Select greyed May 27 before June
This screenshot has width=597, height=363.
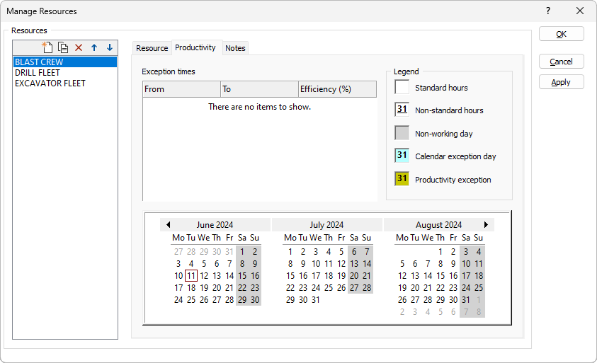178,252
